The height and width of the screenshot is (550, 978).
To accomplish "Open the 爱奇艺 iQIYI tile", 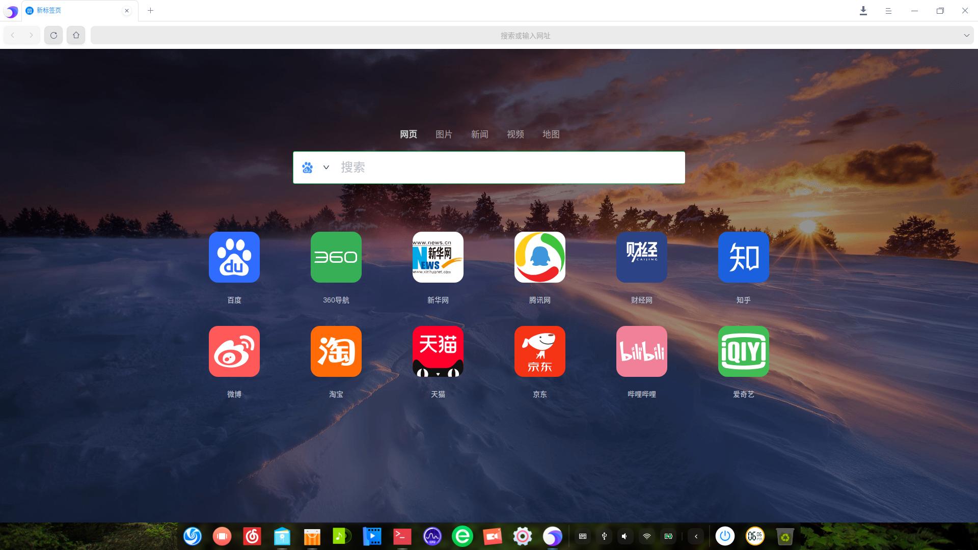I will point(744,351).
